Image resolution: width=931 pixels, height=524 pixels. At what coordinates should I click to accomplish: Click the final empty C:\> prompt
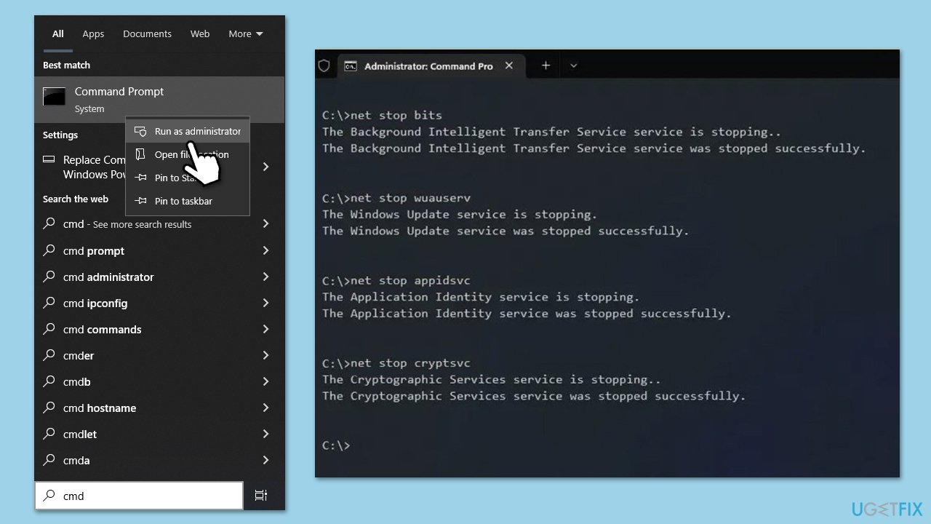tap(336, 445)
